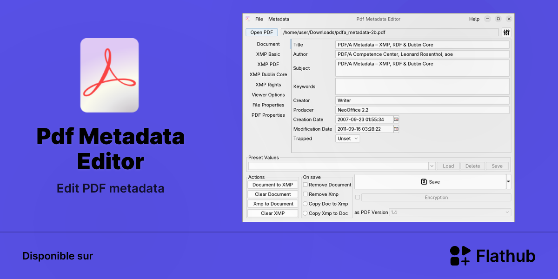This screenshot has height=279, width=558.
Task: Open the Trapped dropdown showing Unset
Action: pyautogui.click(x=348, y=139)
